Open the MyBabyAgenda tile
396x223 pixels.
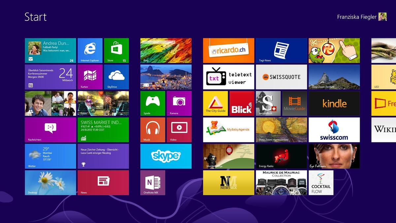click(x=229, y=130)
